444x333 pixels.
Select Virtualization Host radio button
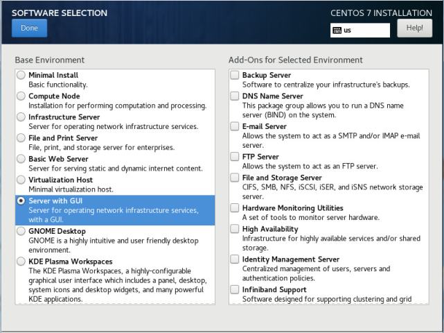tap(21, 180)
